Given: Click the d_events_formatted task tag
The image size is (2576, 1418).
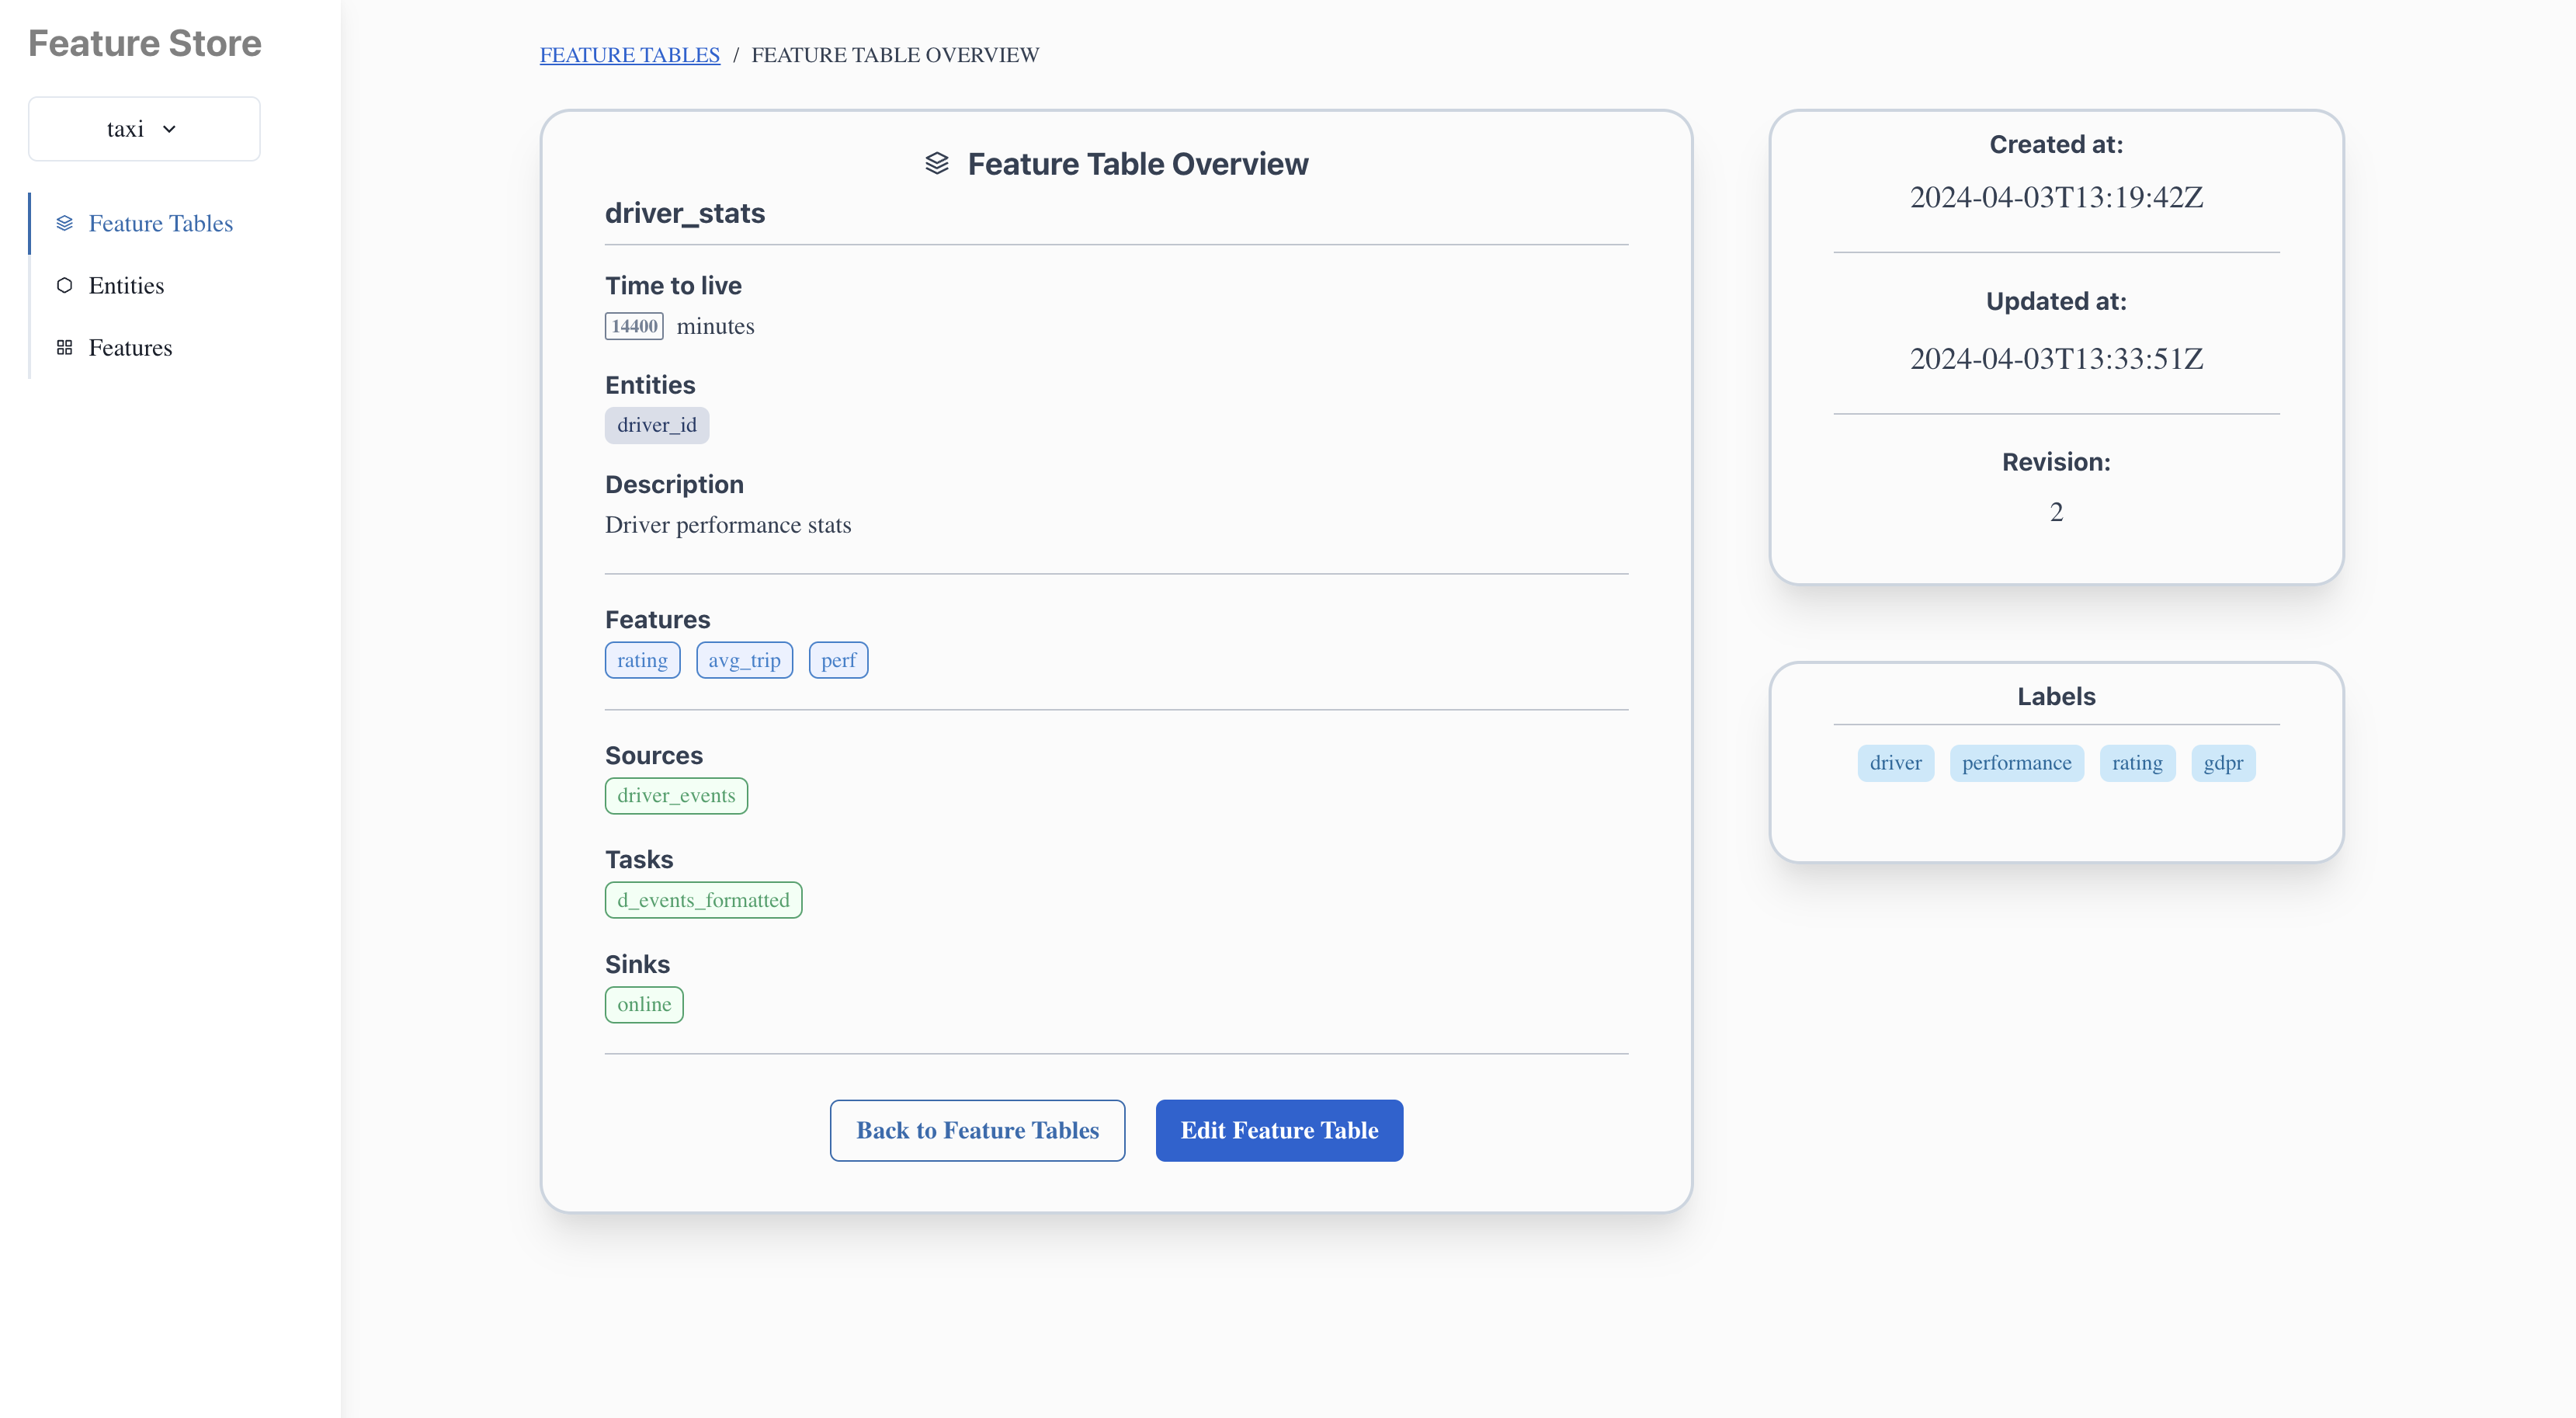Looking at the screenshot, I should click(x=703, y=900).
